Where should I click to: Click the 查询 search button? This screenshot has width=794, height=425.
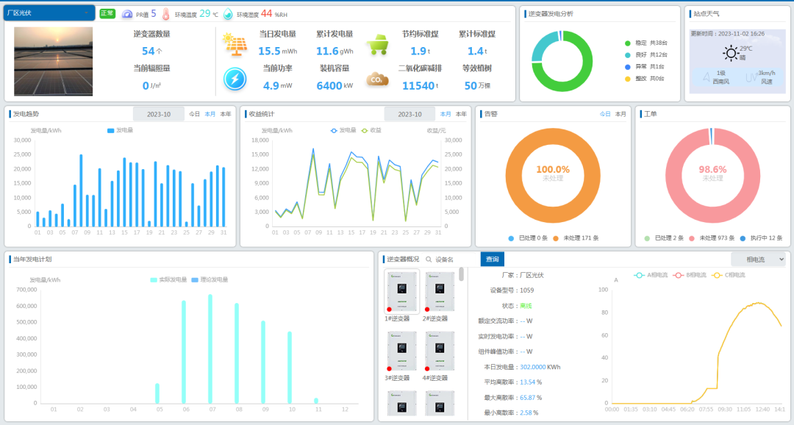point(492,260)
